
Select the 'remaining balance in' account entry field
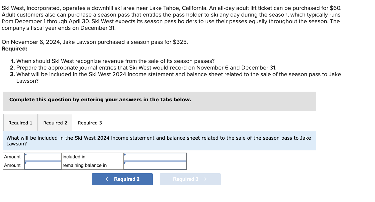point(155,165)
